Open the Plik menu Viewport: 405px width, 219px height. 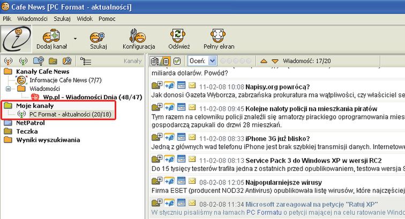pyautogui.click(x=7, y=19)
